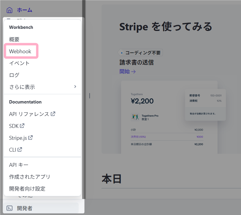Click the Home house icon in the sidebar

point(9,10)
